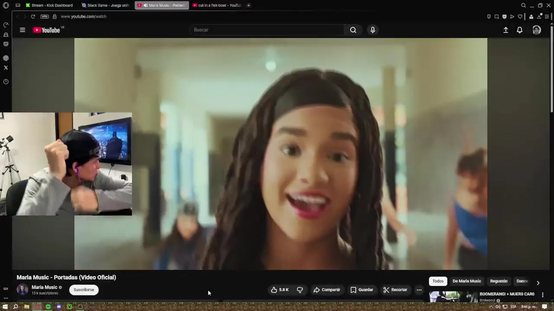Image resolution: width=554 pixels, height=311 pixels.
Task: Open the Opera player send icon
Action: [512, 16]
